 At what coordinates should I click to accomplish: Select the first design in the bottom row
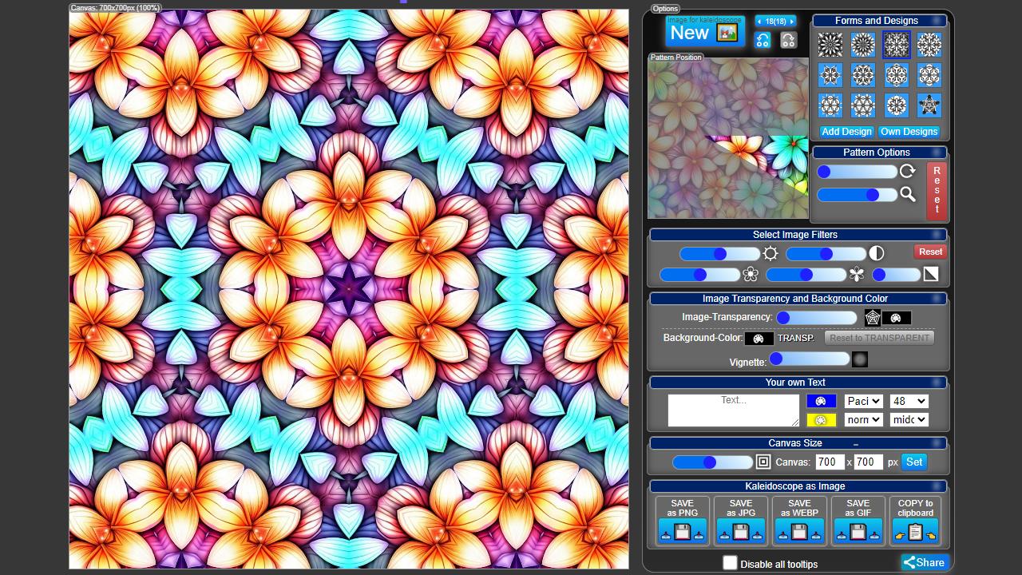click(830, 105)
